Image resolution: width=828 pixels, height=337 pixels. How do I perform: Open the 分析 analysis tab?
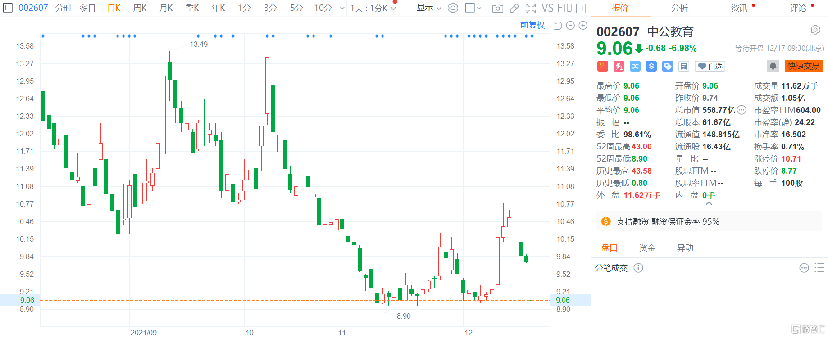[680, 8]
